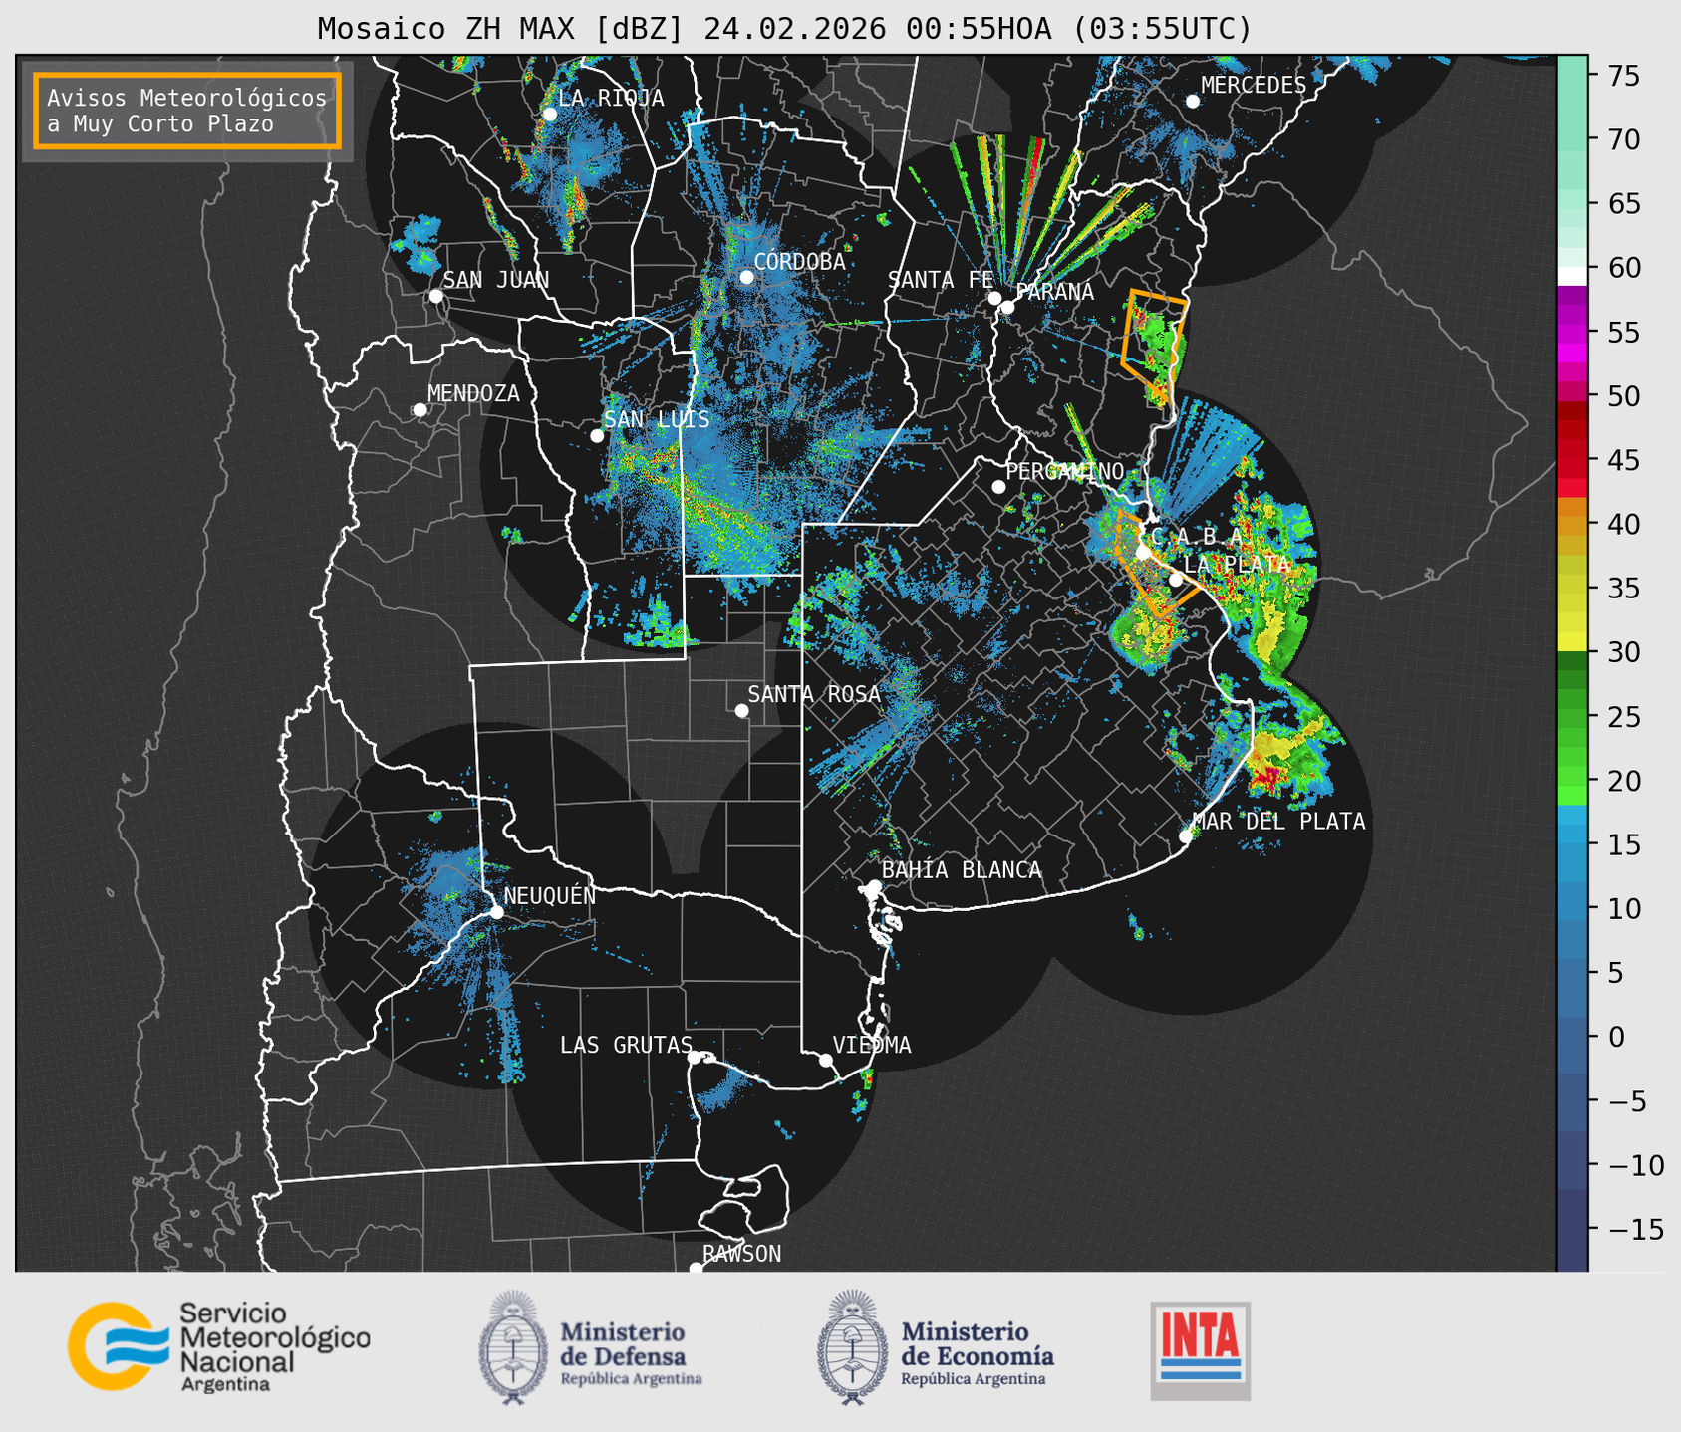Image resolution: width=1681 pixels, height=1432 pixels.
Task: Click the orange warning polygon east of Paraná
Action: pos(1155,346)
